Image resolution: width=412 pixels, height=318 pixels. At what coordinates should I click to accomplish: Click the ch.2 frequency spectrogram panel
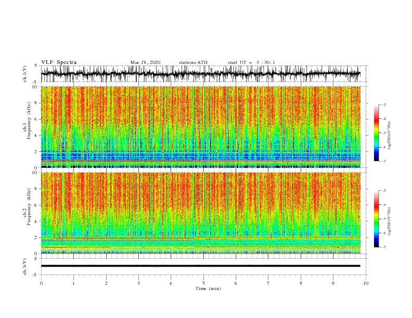[x=200, y=213]
